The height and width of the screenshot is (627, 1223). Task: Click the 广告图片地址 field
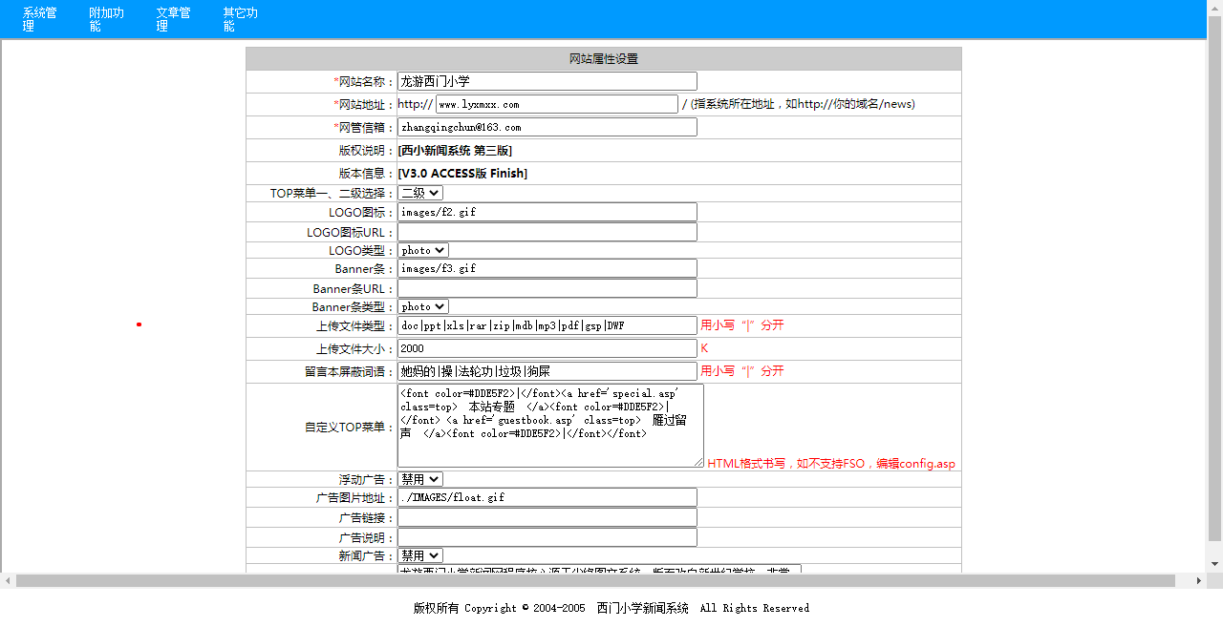547,497
